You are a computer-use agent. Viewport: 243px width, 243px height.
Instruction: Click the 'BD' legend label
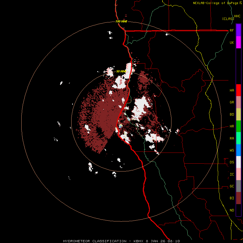tap(232, 114)
